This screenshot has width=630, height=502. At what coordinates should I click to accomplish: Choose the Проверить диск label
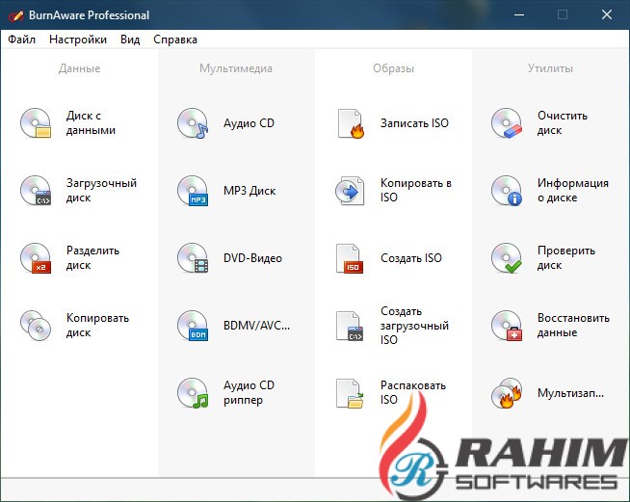tap(566, 258)
